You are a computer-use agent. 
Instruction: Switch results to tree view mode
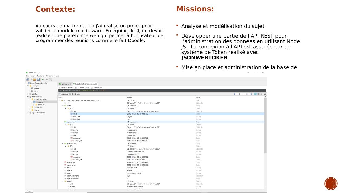tap(255, 94)
